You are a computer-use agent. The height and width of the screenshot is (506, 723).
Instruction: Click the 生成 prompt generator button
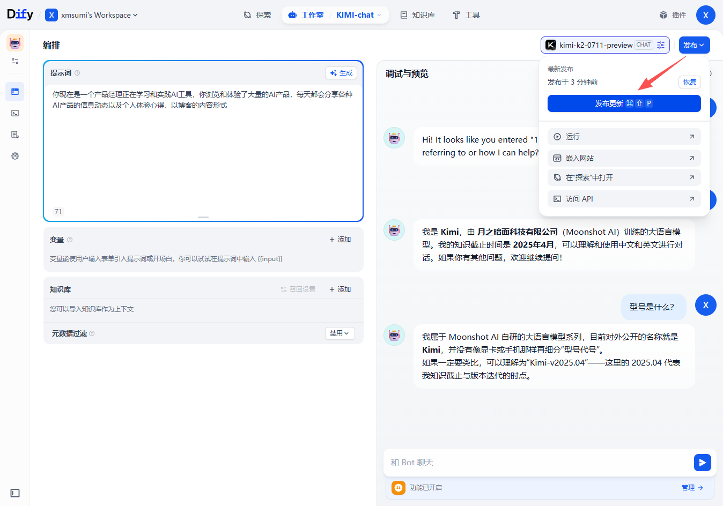click(x=341, y=73)
